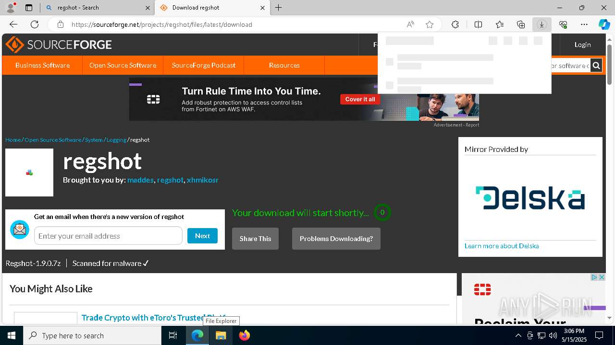
Task: Open the Resources menu
Action: tap(284, 65)
